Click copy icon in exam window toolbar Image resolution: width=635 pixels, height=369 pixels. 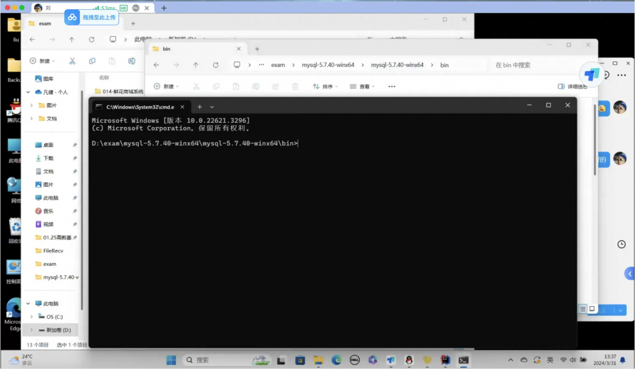[92, 61]
